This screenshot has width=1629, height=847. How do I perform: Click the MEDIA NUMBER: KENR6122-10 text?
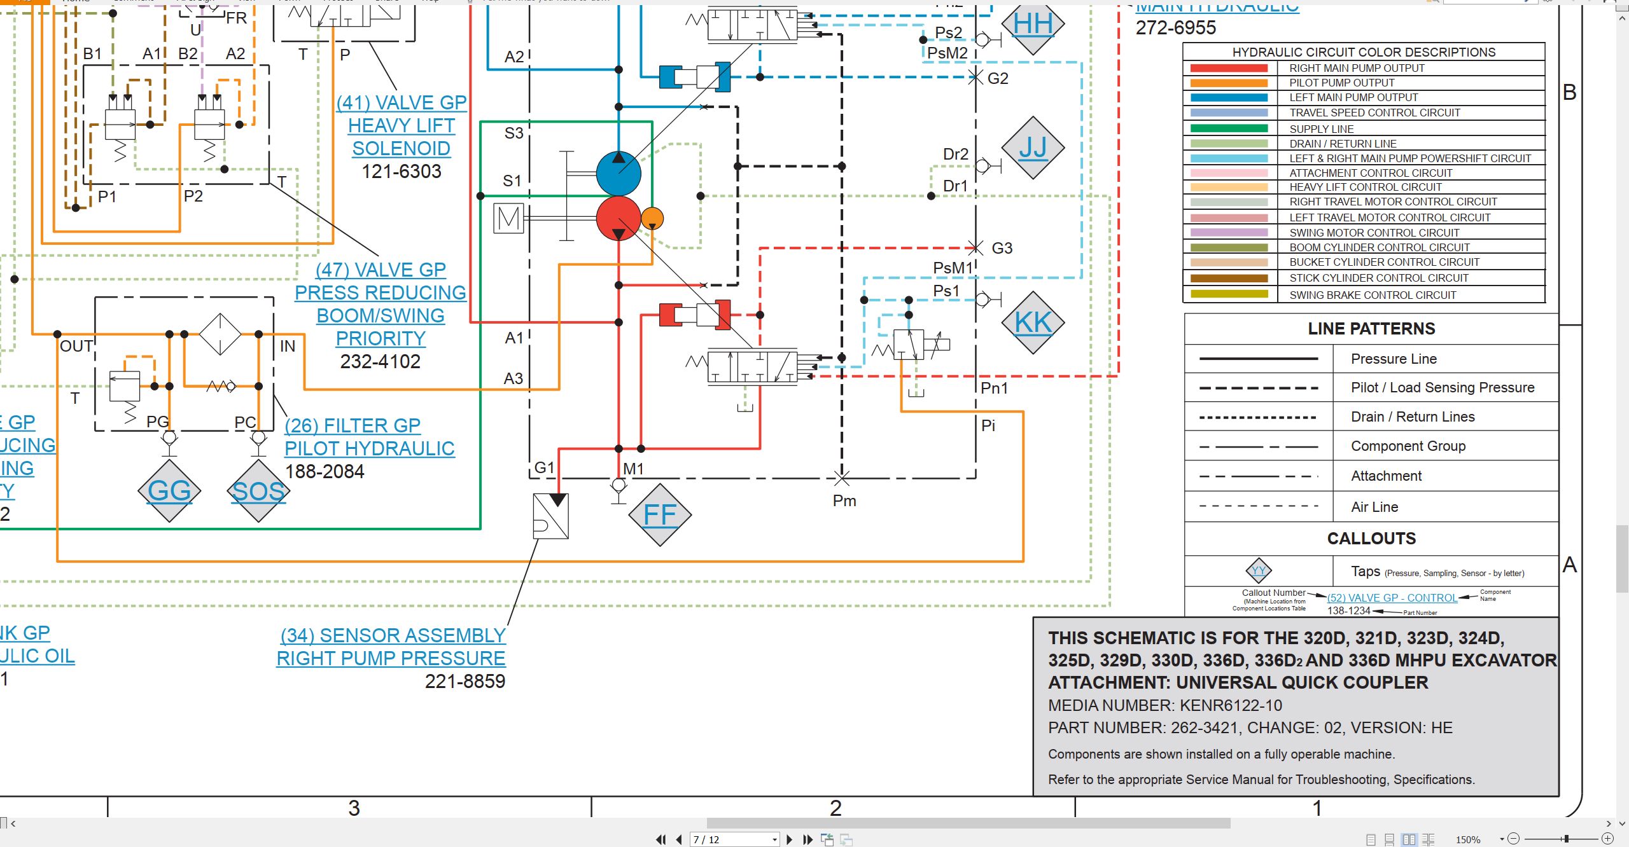(1165, 705)
